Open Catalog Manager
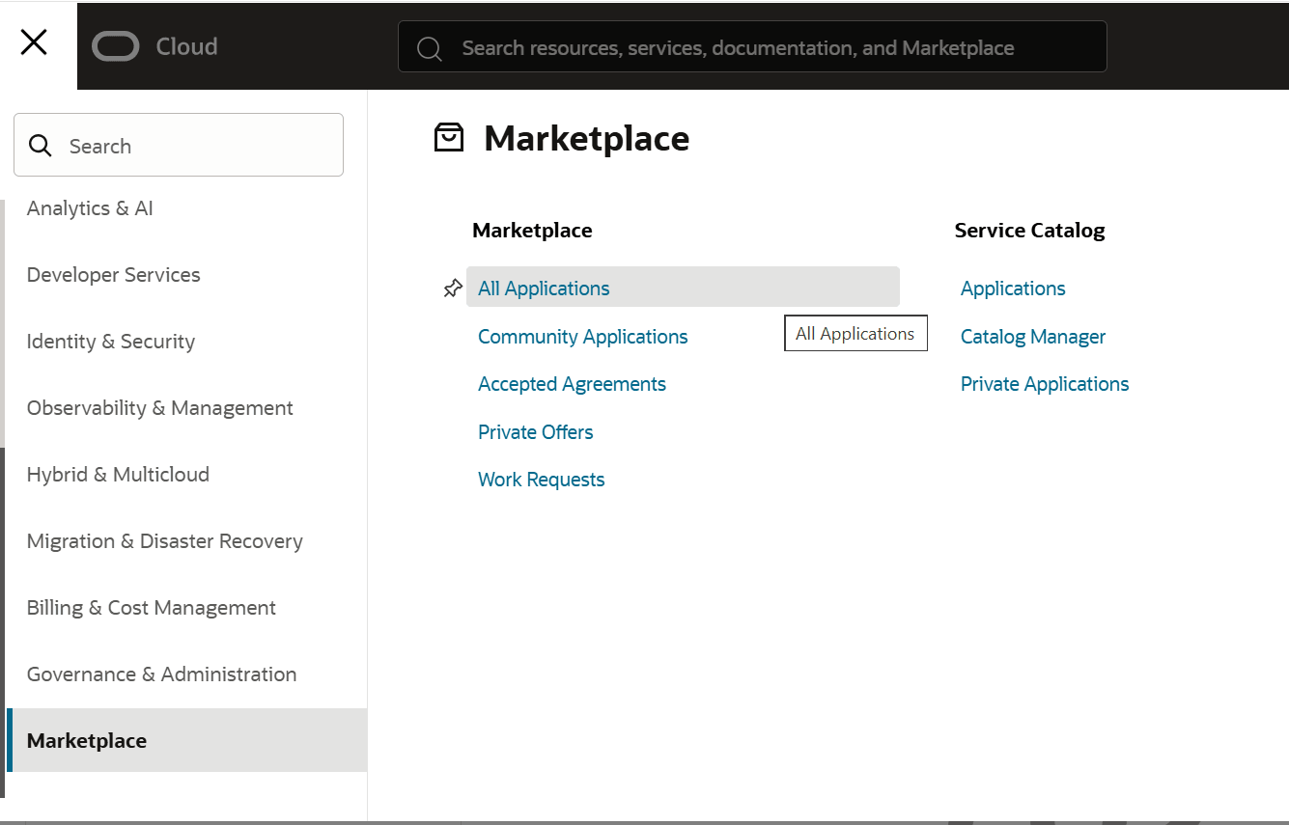Screen dimensions: 1289x825 click(x=1032, y=337)
